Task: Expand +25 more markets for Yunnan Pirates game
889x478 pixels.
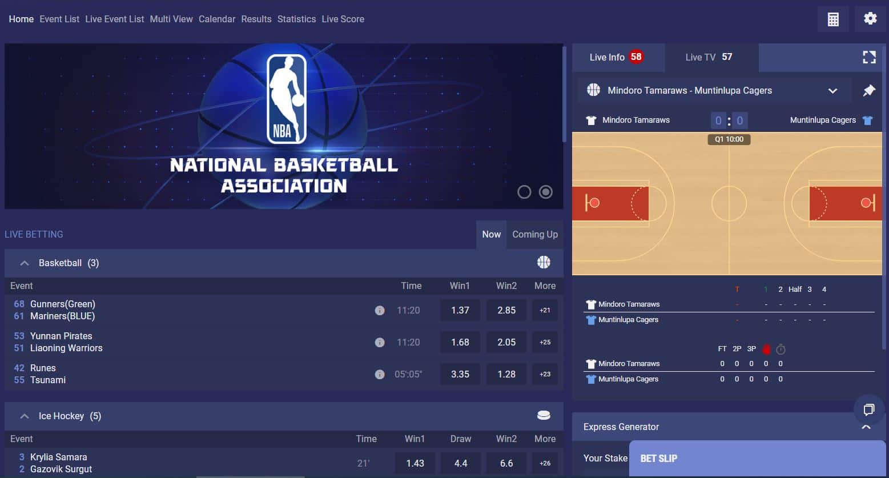Action: (x=545, y=342)
